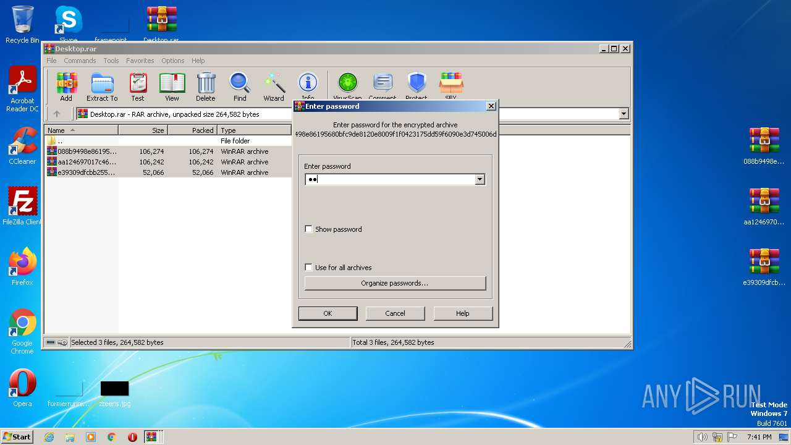Sort the list by Packed column

pyautogui.click(x=192, y=130)
